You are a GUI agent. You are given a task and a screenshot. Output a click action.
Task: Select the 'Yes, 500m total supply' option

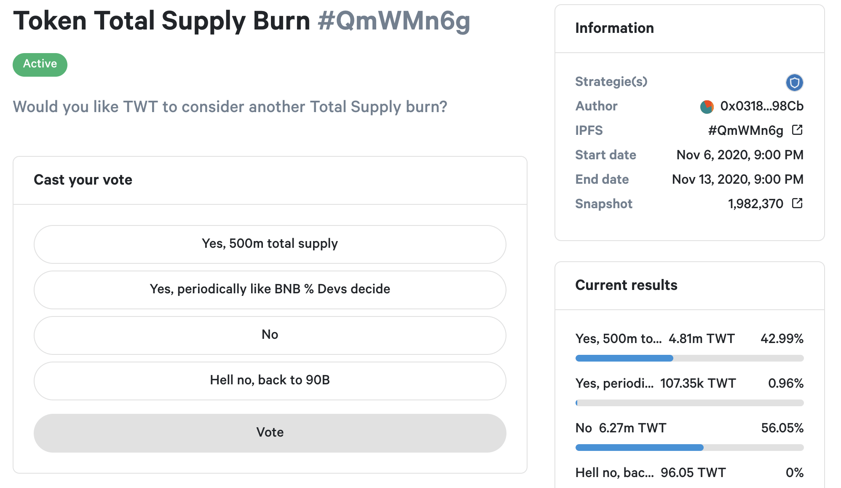point(270,244)
